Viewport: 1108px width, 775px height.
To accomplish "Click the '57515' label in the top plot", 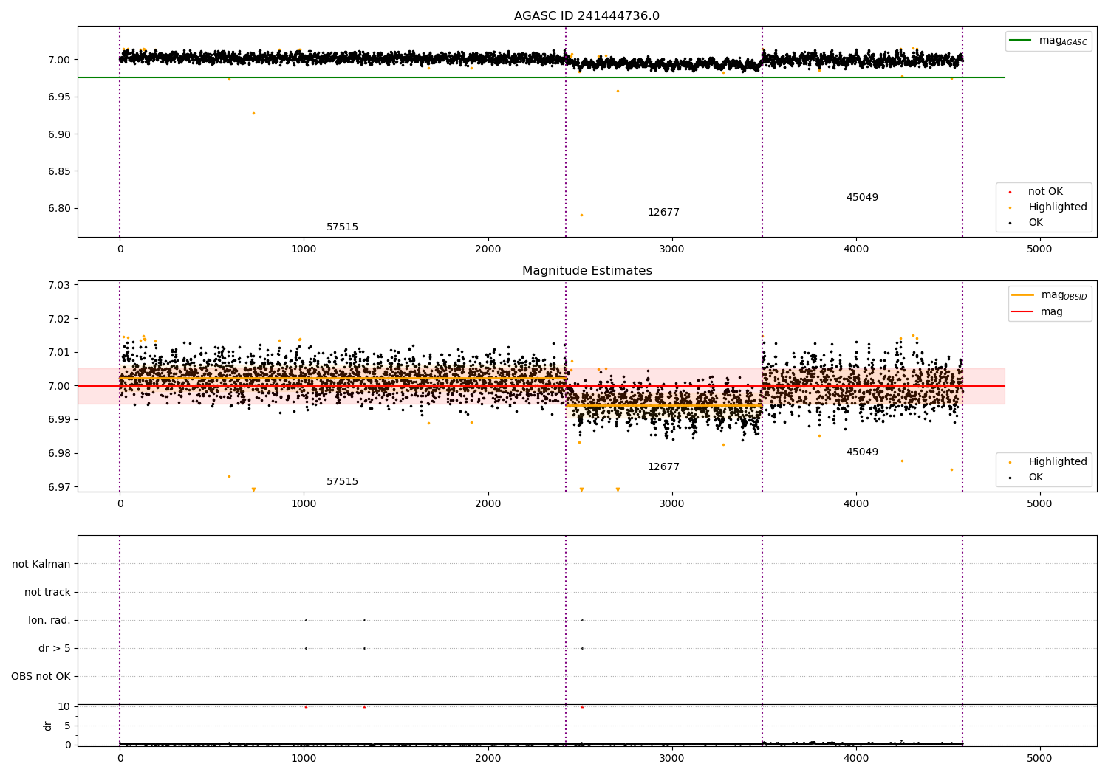I will [x=342, y=227].
